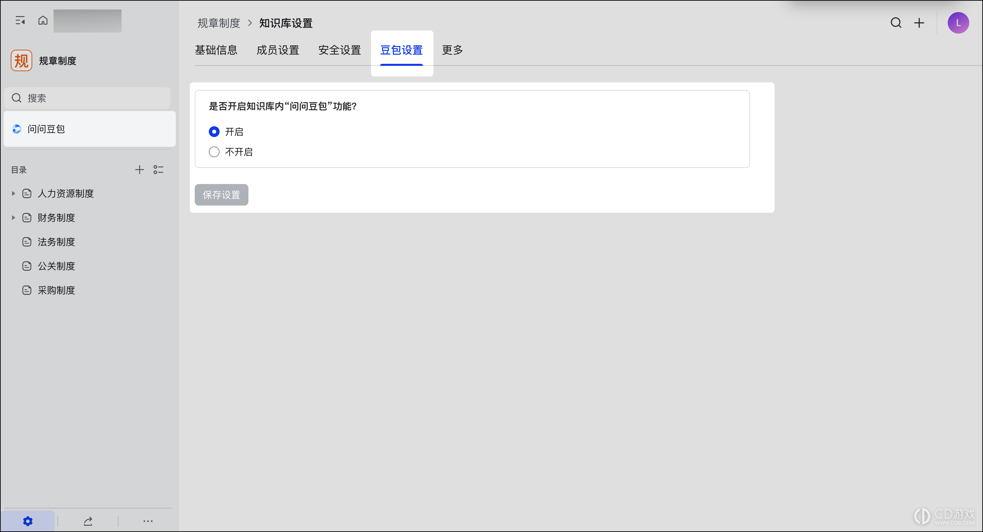Click the sidebar search field
This screenshot has height=532, width=983.
click(87, 98)
